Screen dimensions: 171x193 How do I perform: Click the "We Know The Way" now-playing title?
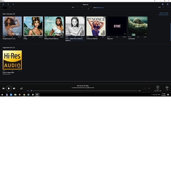tap(83, 86)
